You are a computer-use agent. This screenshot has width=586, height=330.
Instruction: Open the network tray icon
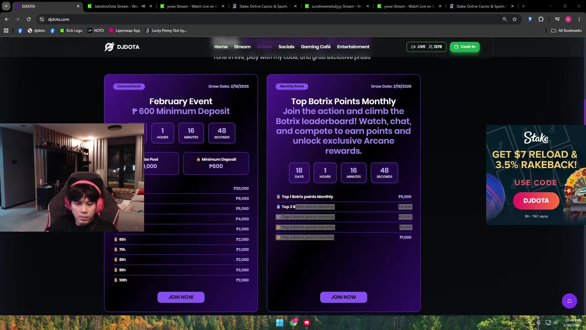click(x=548, y=323)
